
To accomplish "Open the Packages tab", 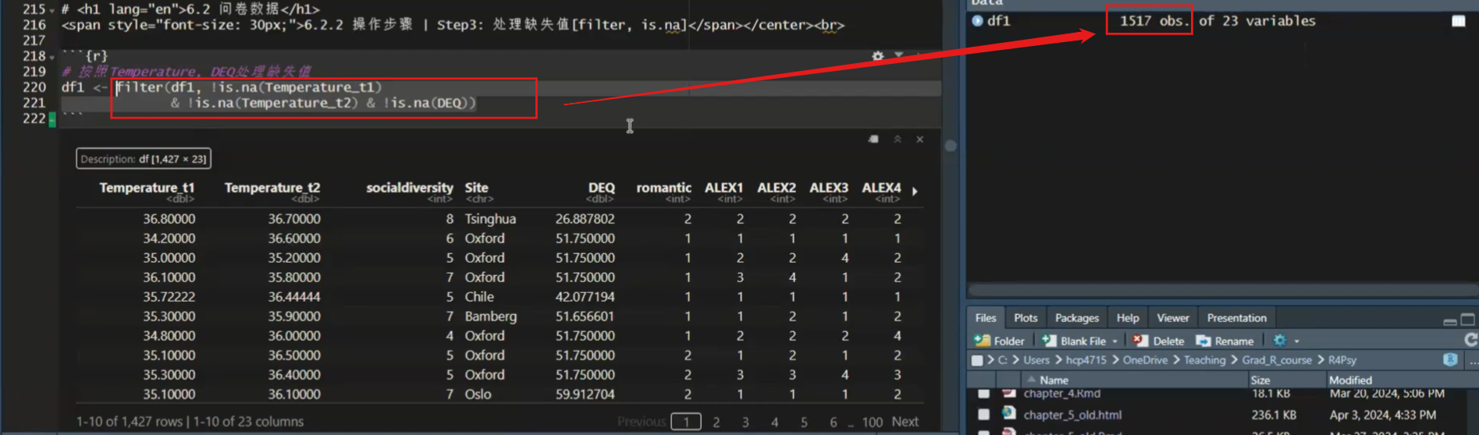I will pyautogui.click(x=1076, y=318).
